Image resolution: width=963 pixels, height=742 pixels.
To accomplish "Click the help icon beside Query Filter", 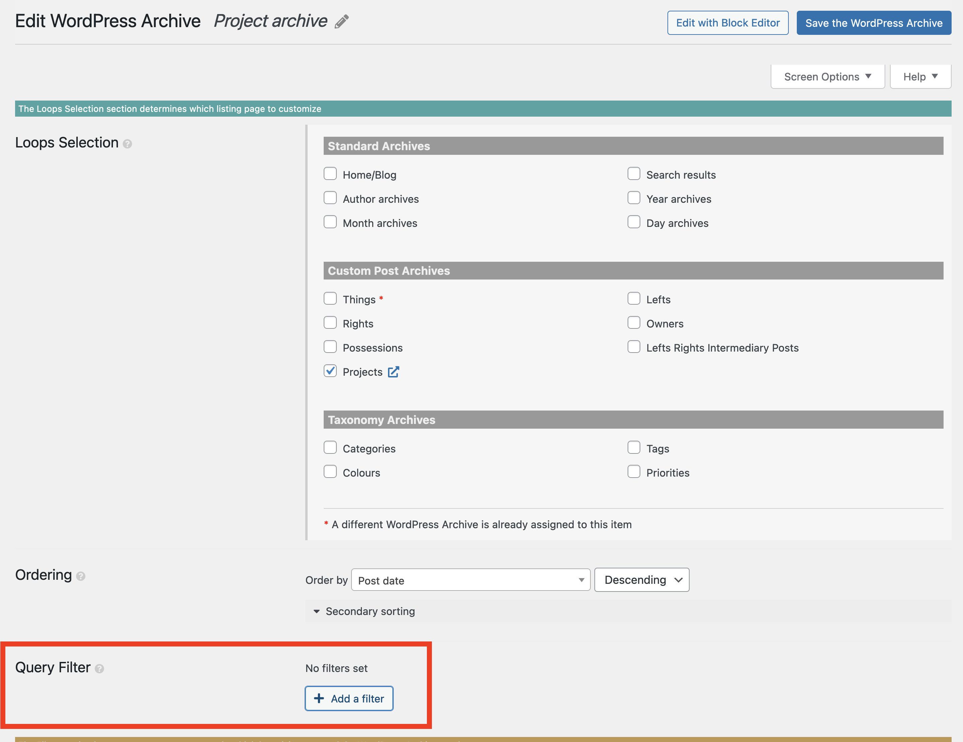I will click(x=100, y=669).
